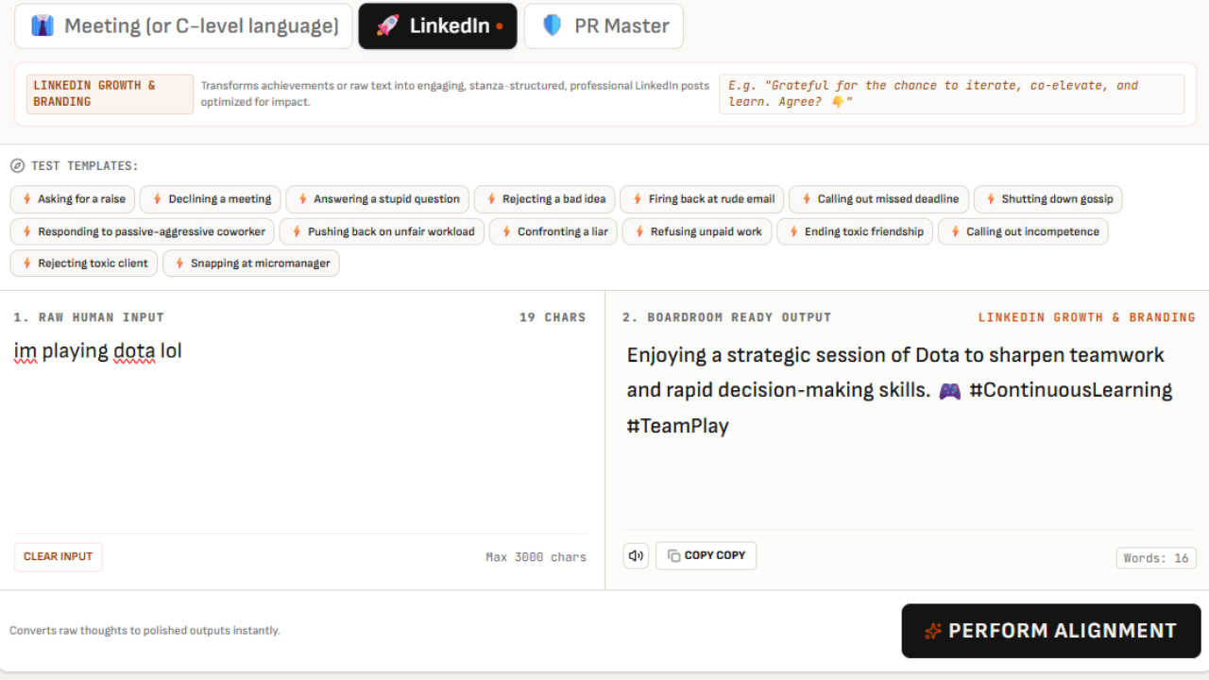
Task: Click the rocket icon on LinkedIn tab
Action: pyautogui.click(x=387, y=26)
